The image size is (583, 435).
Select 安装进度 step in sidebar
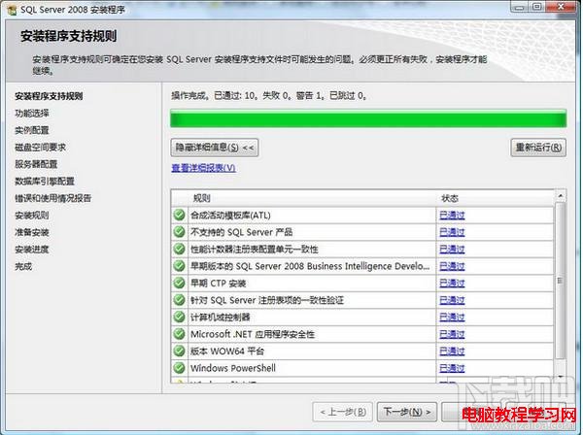pyautogui.click(x=32, y=250)
